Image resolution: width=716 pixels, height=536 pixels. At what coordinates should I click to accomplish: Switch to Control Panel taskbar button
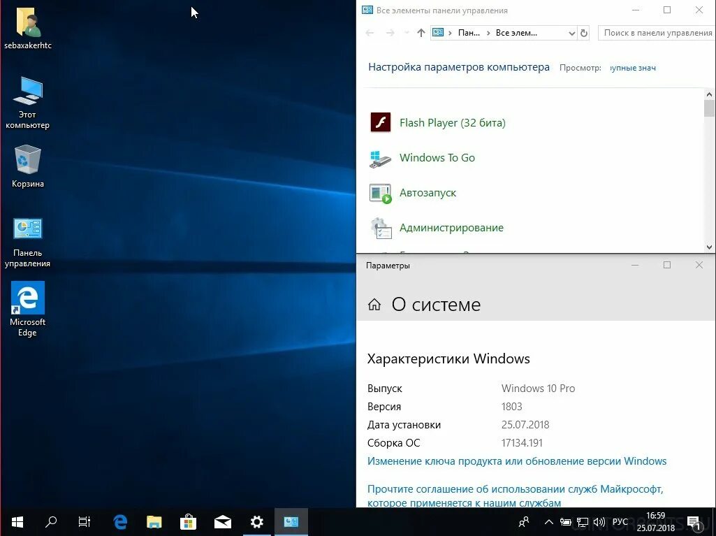pyautogui.click(x=291, y=522)
